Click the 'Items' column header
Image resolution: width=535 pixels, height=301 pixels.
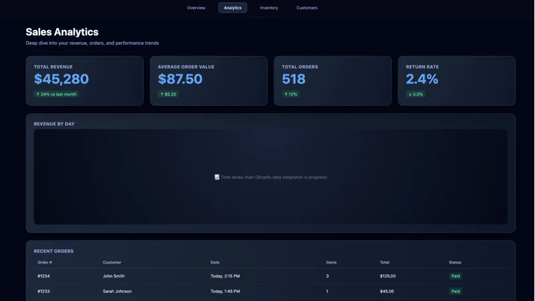point(331,262)
